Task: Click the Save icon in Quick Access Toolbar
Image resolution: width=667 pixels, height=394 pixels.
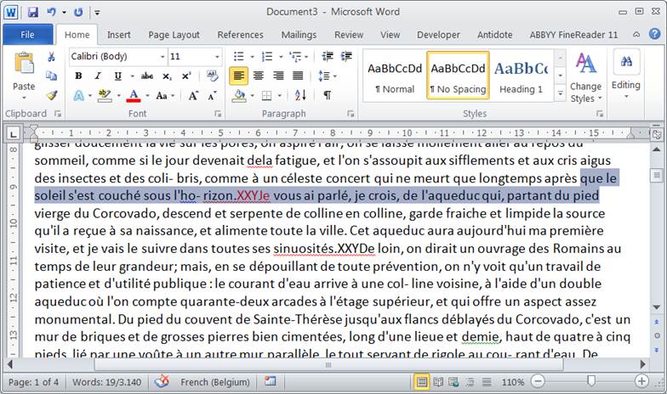Action: click(x=32, y=12)
